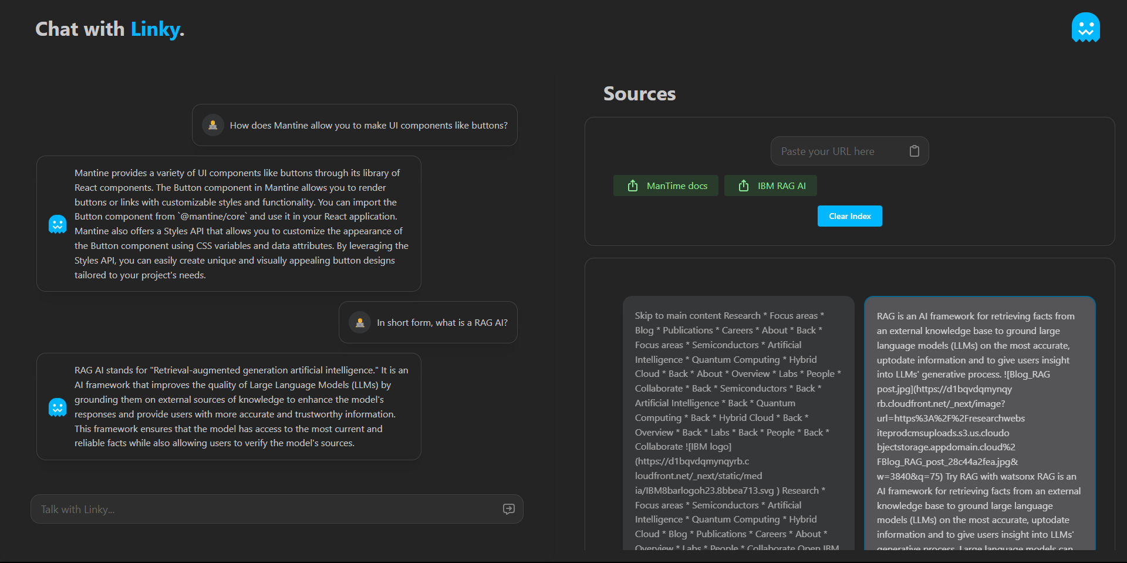Click the send message icon in chat box
Image resolution: width=1127 pixels, height=563 pixels.
point(508,509)
